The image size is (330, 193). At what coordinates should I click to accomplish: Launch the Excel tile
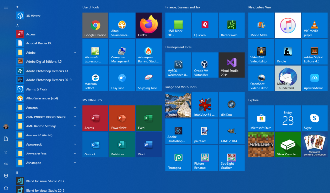[x=148, y=118]
